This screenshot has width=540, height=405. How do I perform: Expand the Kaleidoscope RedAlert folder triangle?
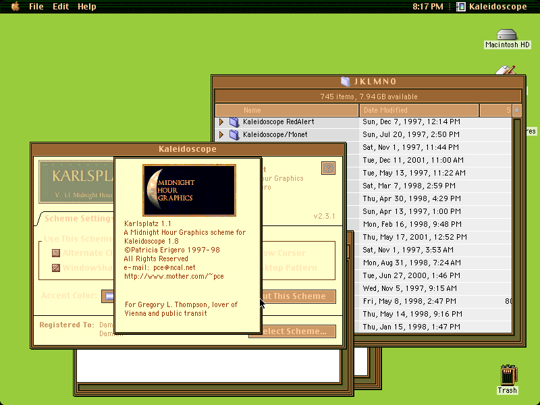coord(221,122)
